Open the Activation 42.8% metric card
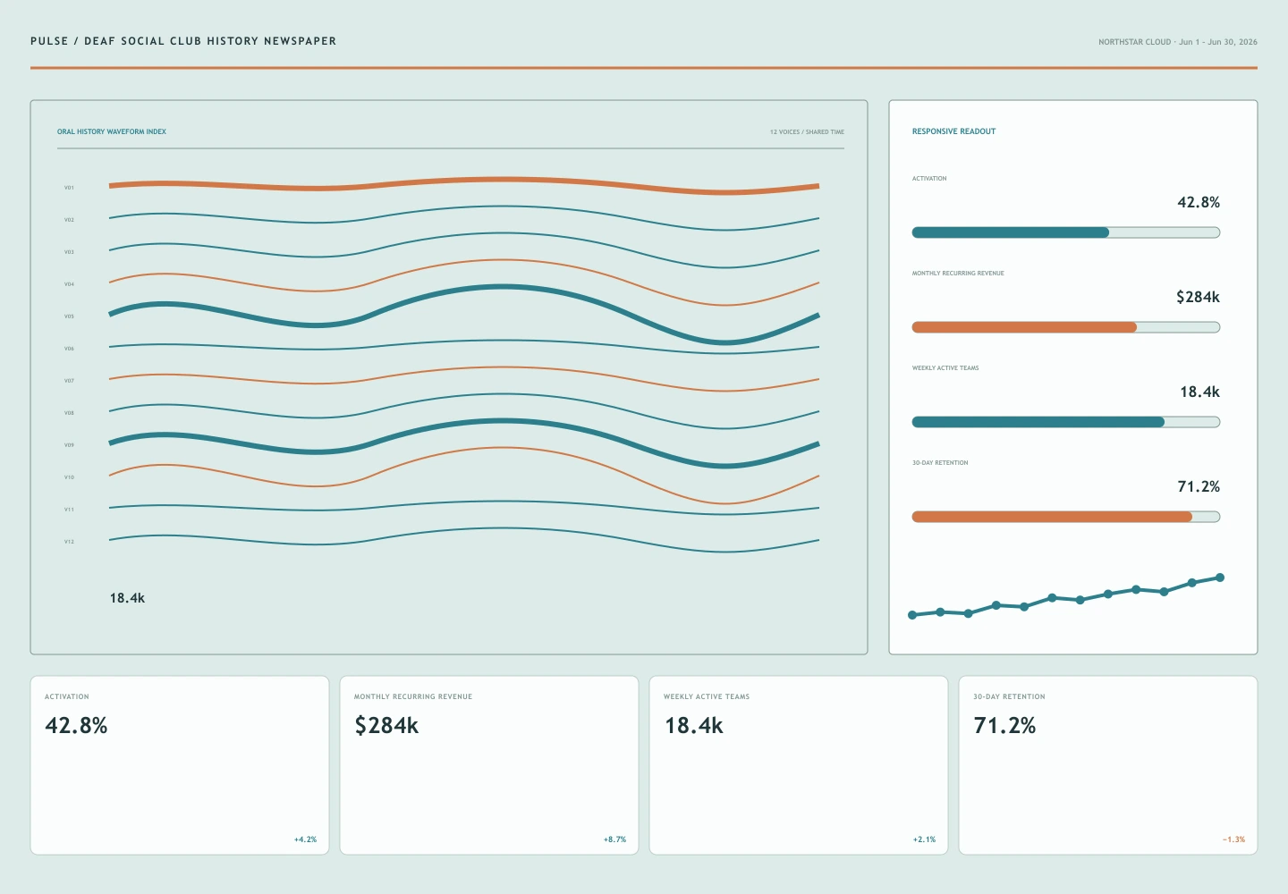1288x894 pixels. [180, 765]
